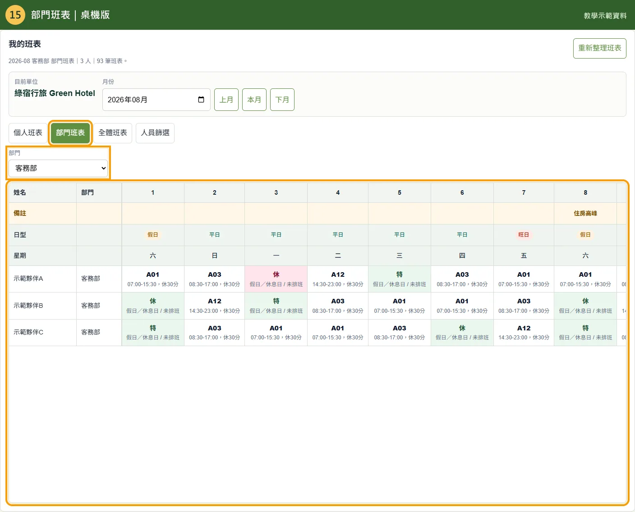Screen dimensions: 635x512
Task: Open 示範夥伴A's A01 shift on day 7
Action: pyautogui.click(x=524, y=279)
